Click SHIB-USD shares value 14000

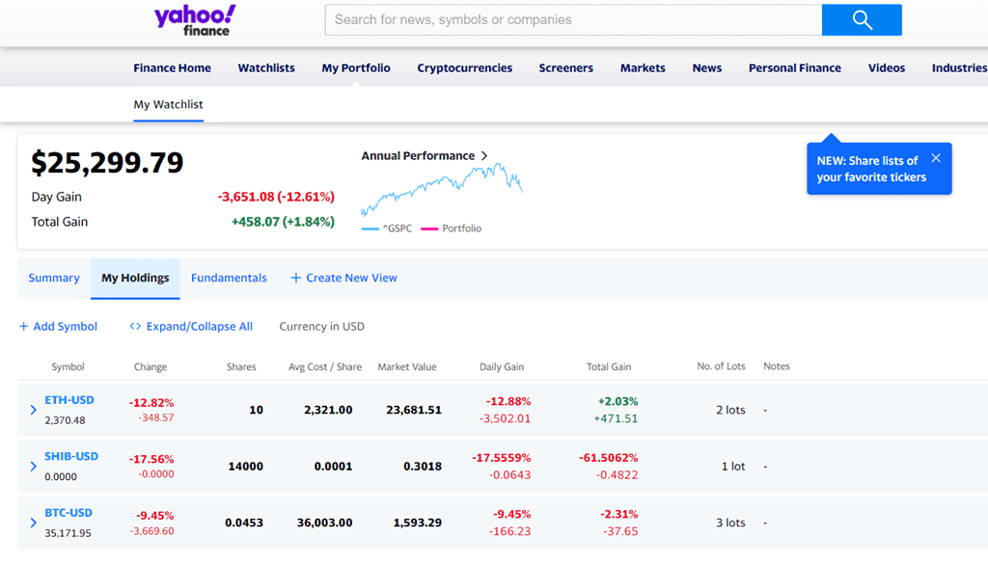point(246,467)
